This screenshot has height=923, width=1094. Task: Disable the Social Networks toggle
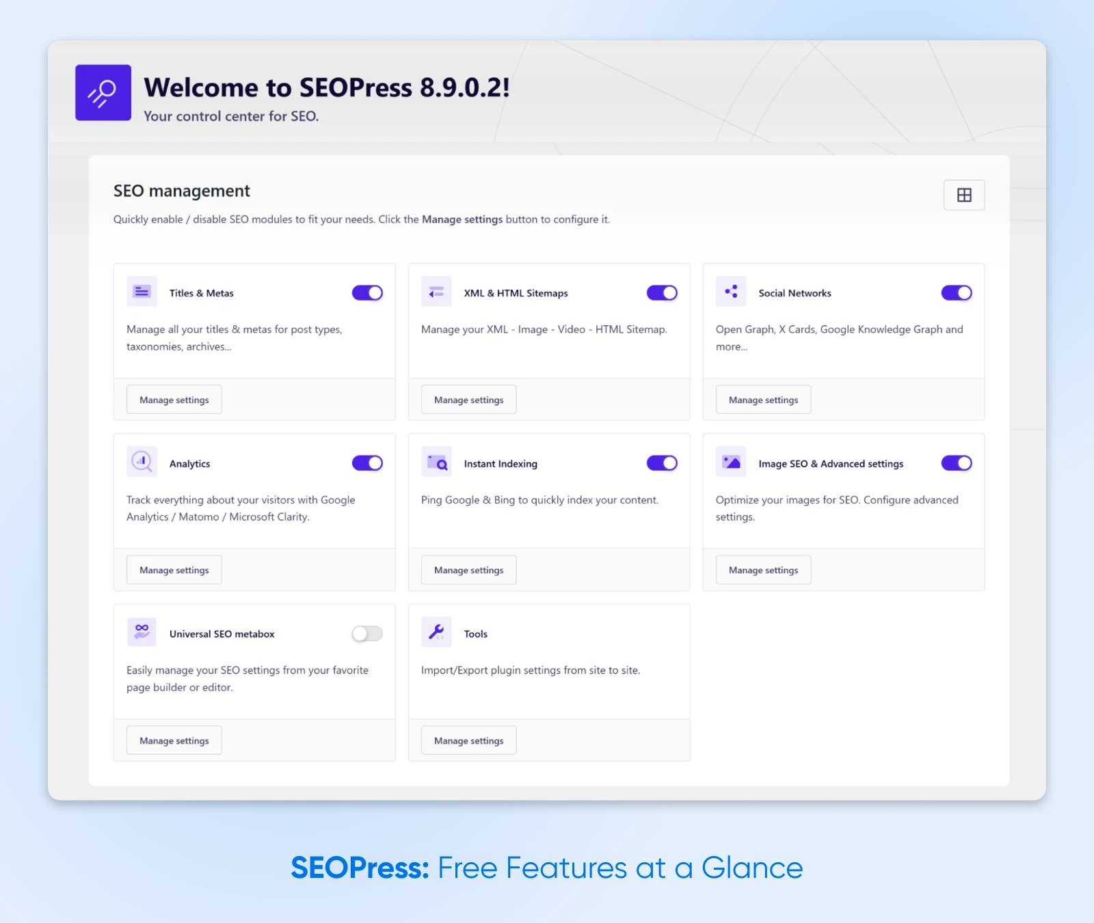[x=956, y=293]
